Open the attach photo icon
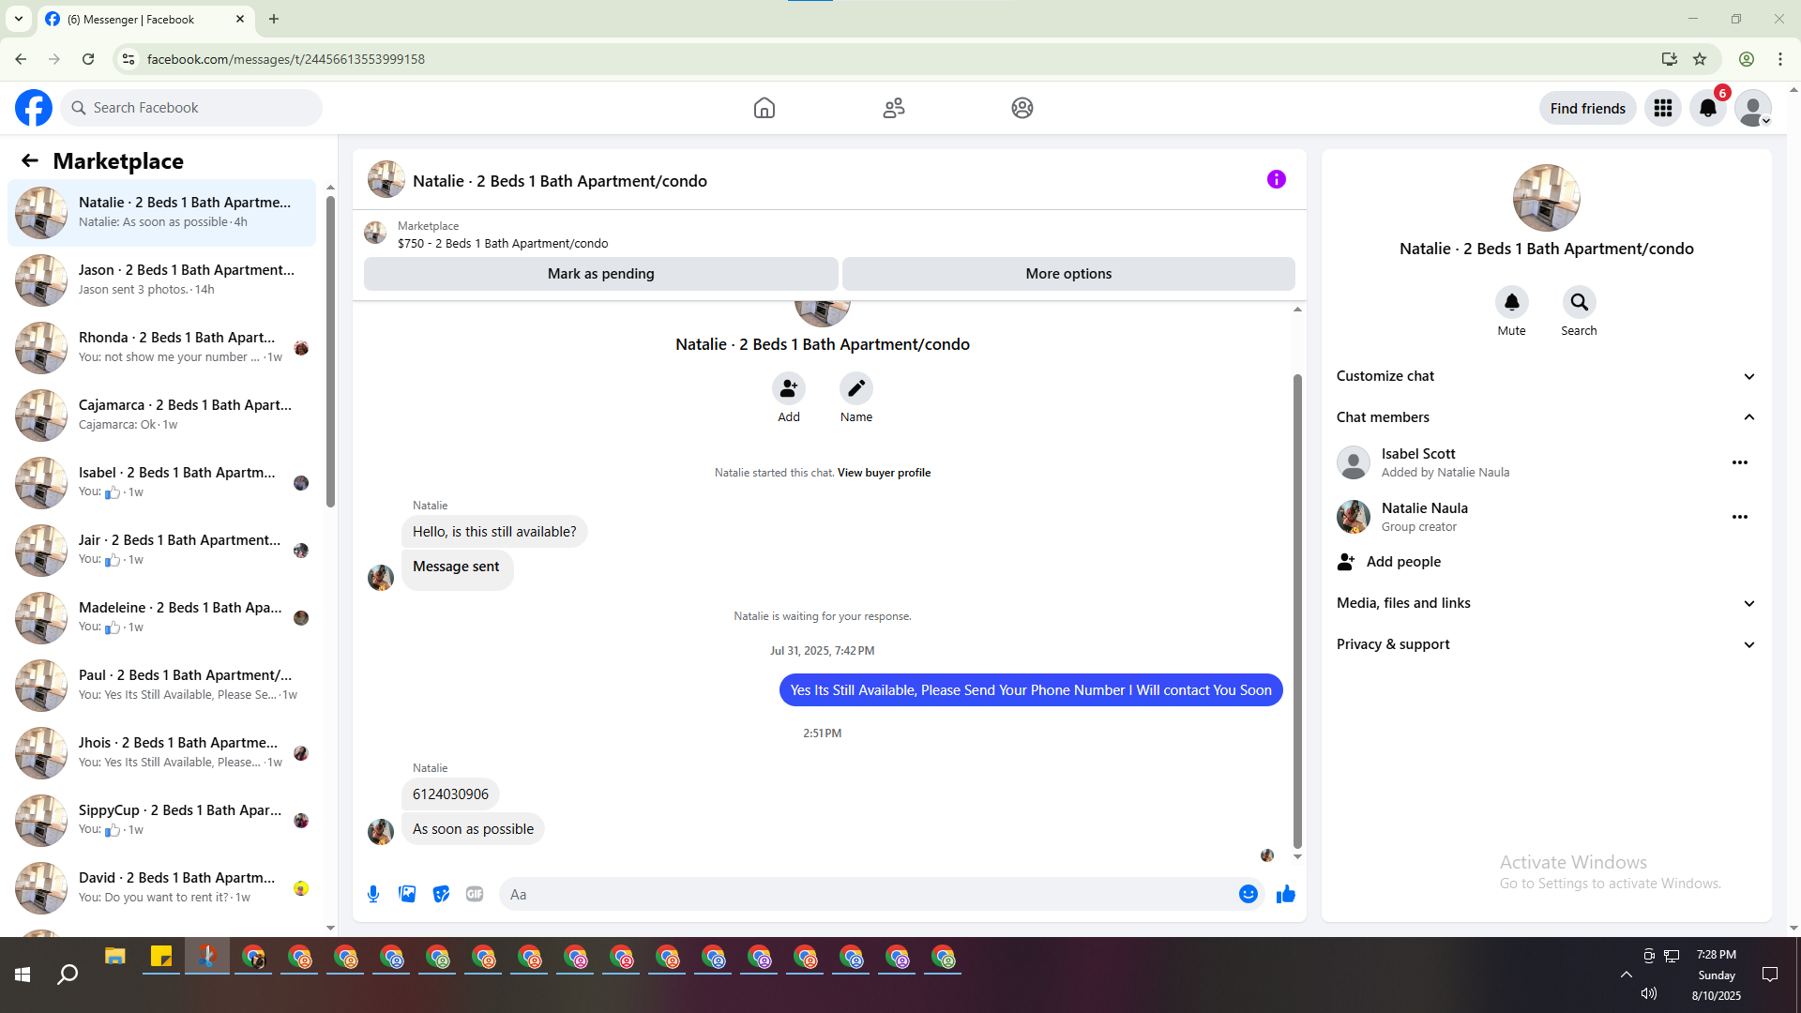Viewport: 1801px width, 1013px height. coord(407,894)
